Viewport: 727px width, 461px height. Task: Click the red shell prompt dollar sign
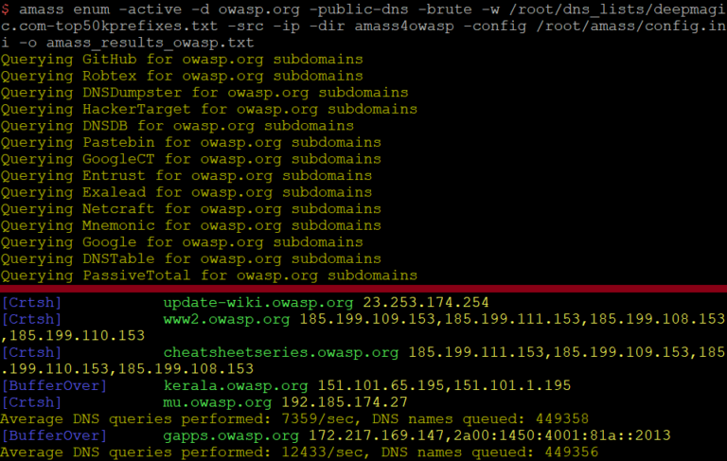pos(5,9)
